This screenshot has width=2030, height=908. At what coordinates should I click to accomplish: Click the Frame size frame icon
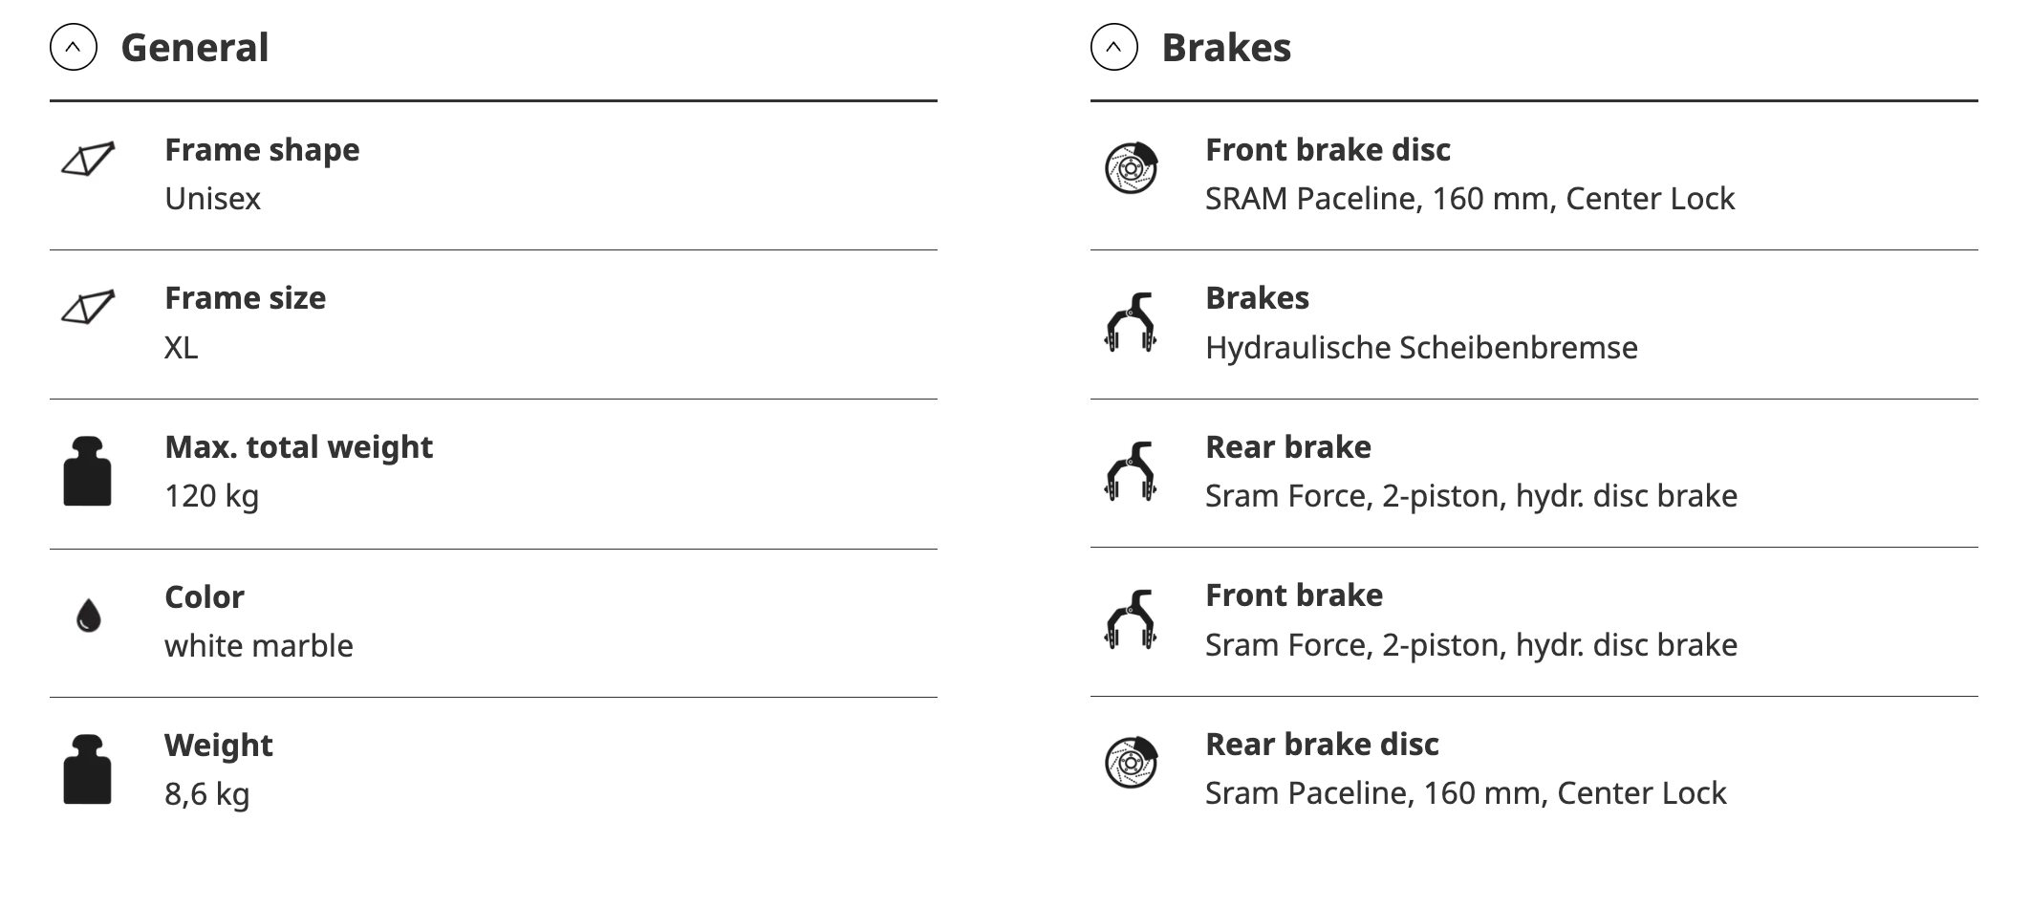(x=88, y=307)
